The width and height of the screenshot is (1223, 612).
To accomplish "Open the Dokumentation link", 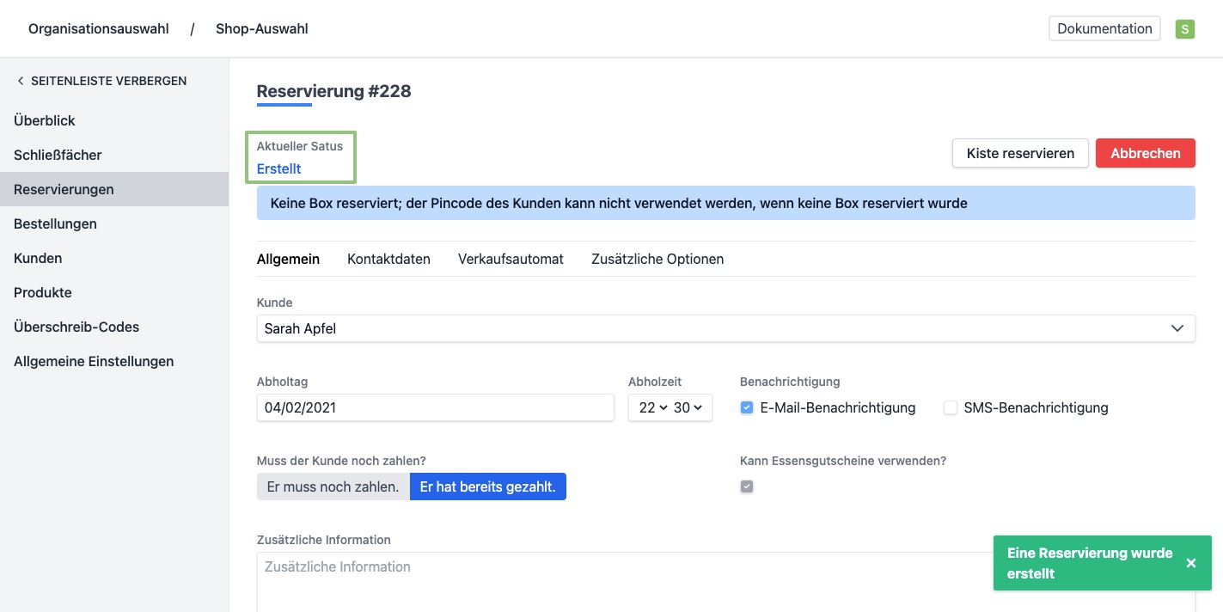I will click(x=1104, y=28).
